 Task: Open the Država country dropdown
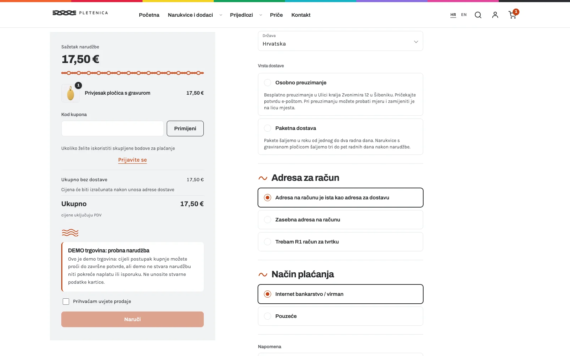341,41
